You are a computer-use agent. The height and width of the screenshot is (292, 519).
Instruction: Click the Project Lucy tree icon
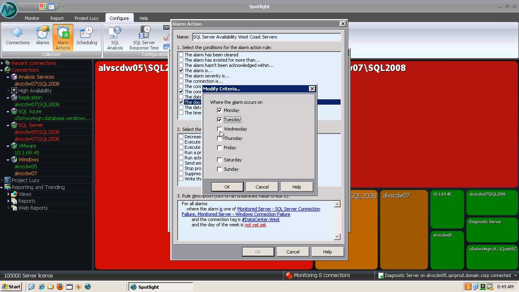click(x=7, y=180)
